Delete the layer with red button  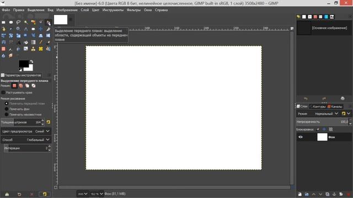click(x=348, y=194)
